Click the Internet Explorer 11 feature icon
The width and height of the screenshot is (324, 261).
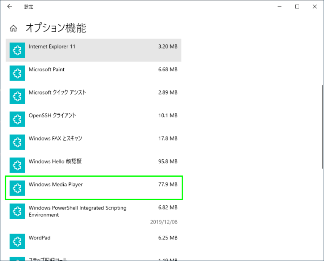(17, 50)
